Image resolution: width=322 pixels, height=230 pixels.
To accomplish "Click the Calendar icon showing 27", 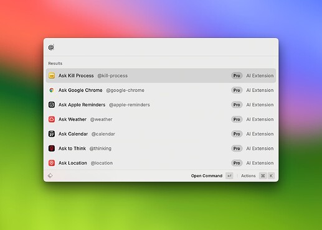I will point(52,134).
